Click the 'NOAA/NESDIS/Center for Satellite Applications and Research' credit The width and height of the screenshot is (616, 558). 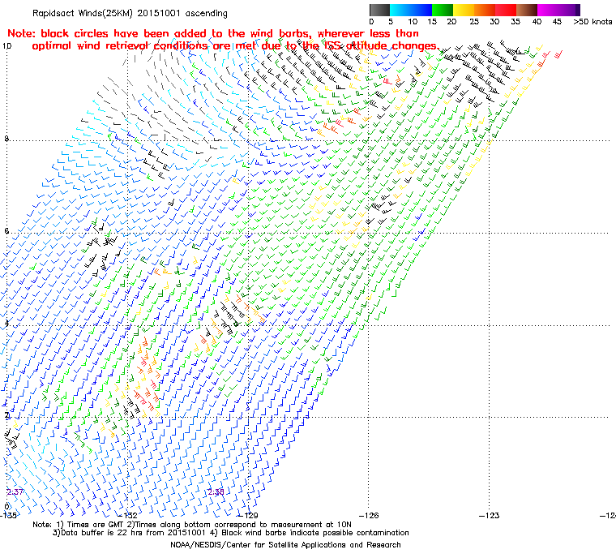click(285, 545)
